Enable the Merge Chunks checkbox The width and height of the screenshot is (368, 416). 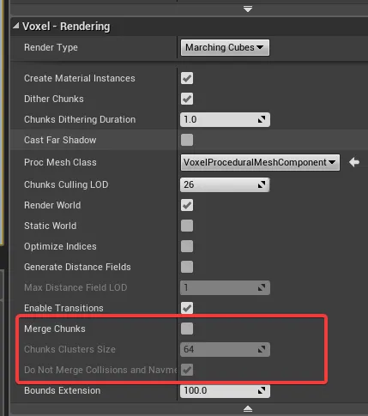pos(187,329)
